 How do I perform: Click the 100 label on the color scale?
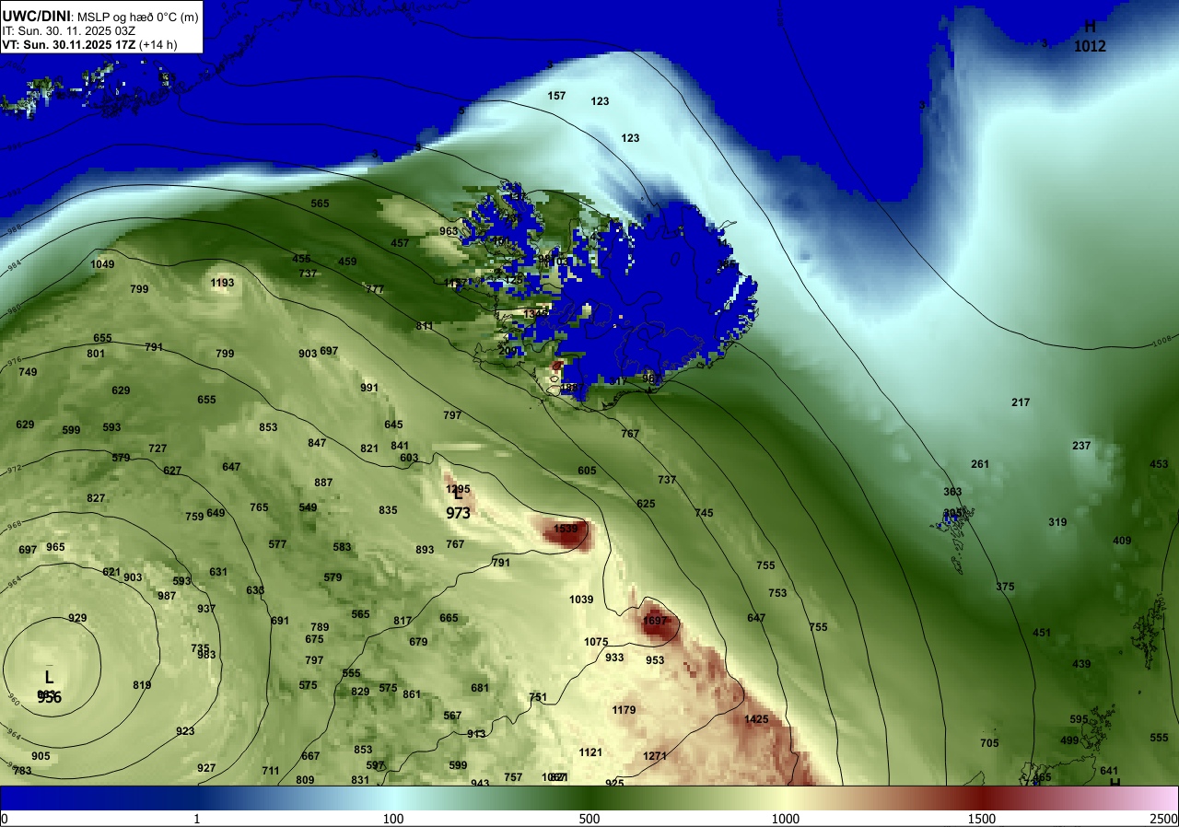(x=393, y=819)
